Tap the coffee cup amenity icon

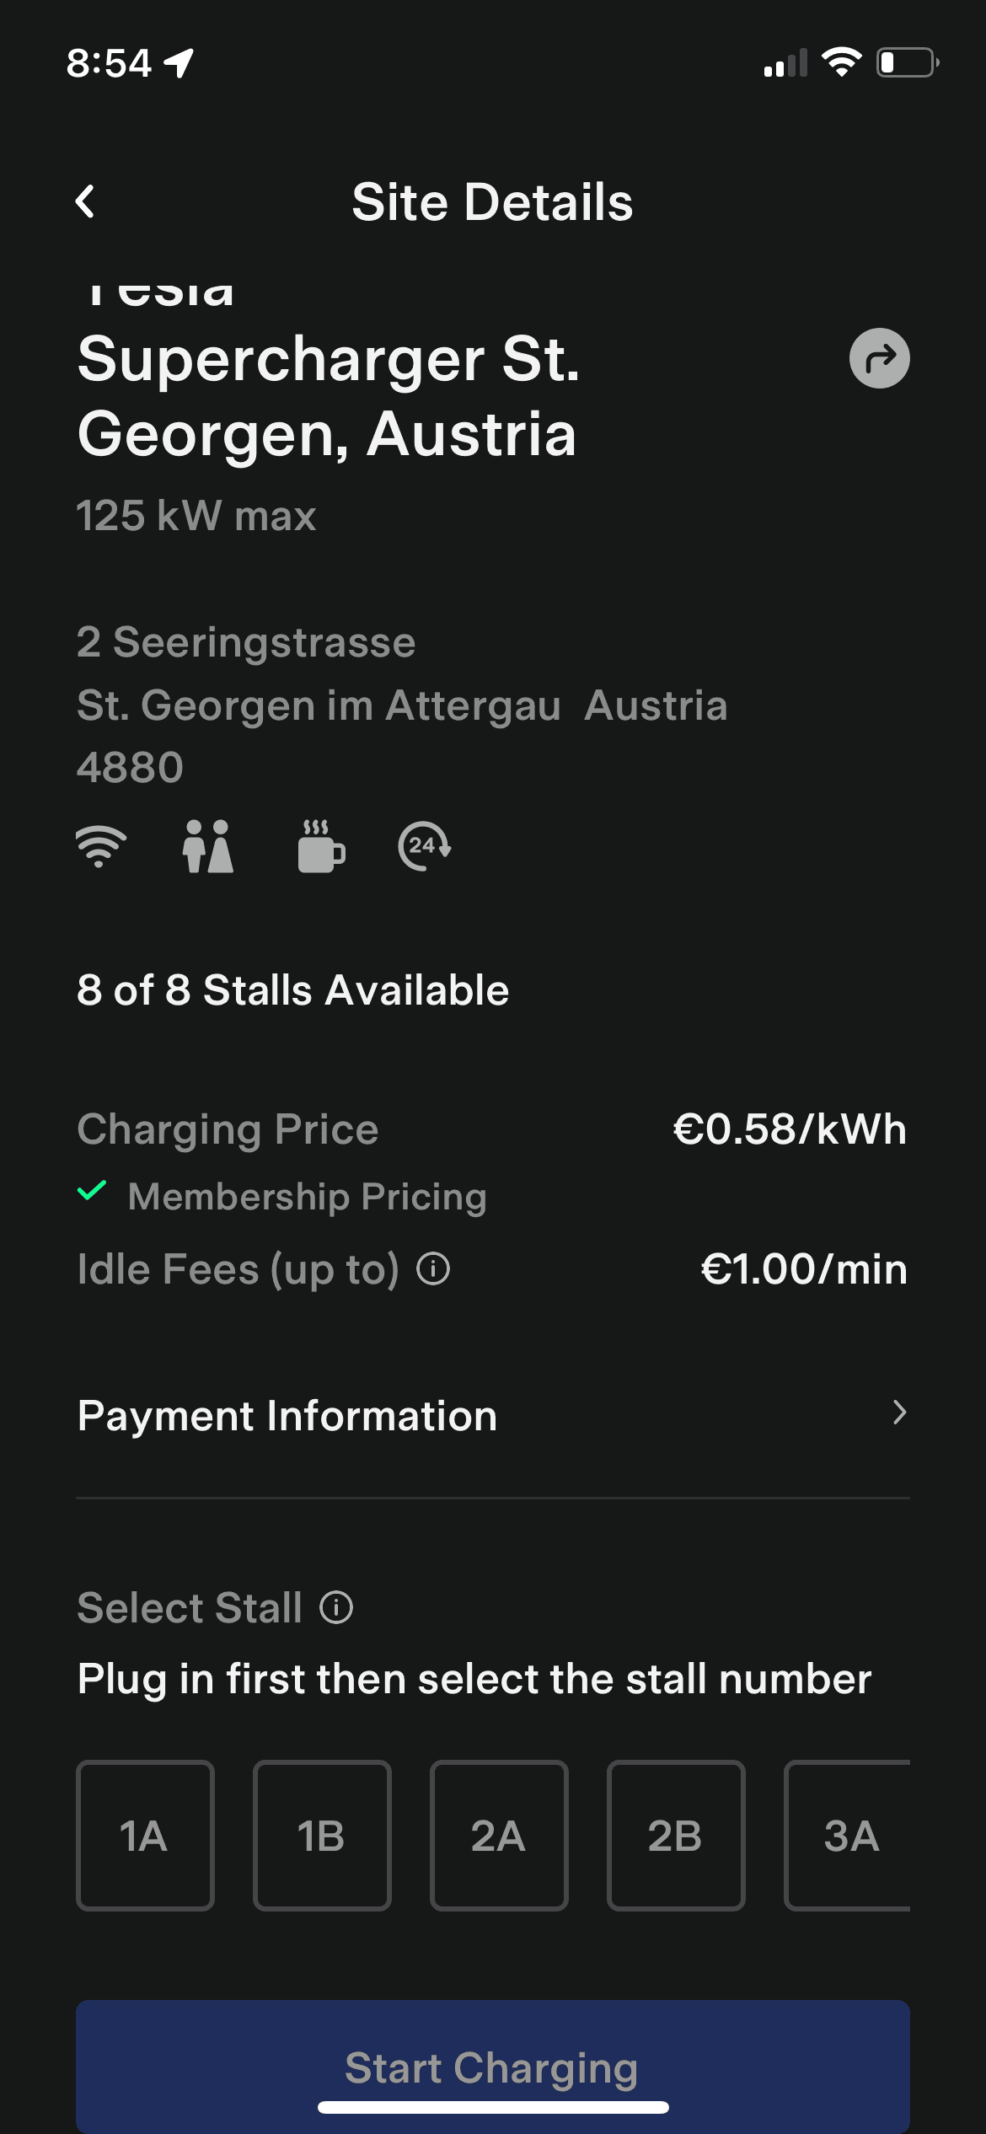click(x=320, y=846)
